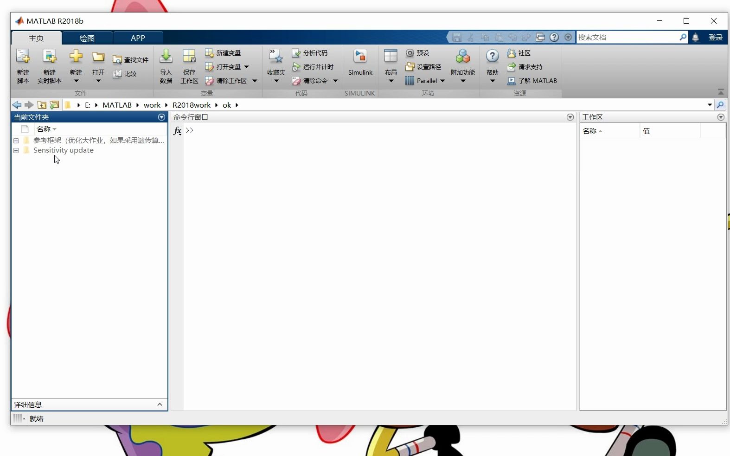Click 附加功能 (Add-Ons) icon
730x456 pixels.
(462, 57)
